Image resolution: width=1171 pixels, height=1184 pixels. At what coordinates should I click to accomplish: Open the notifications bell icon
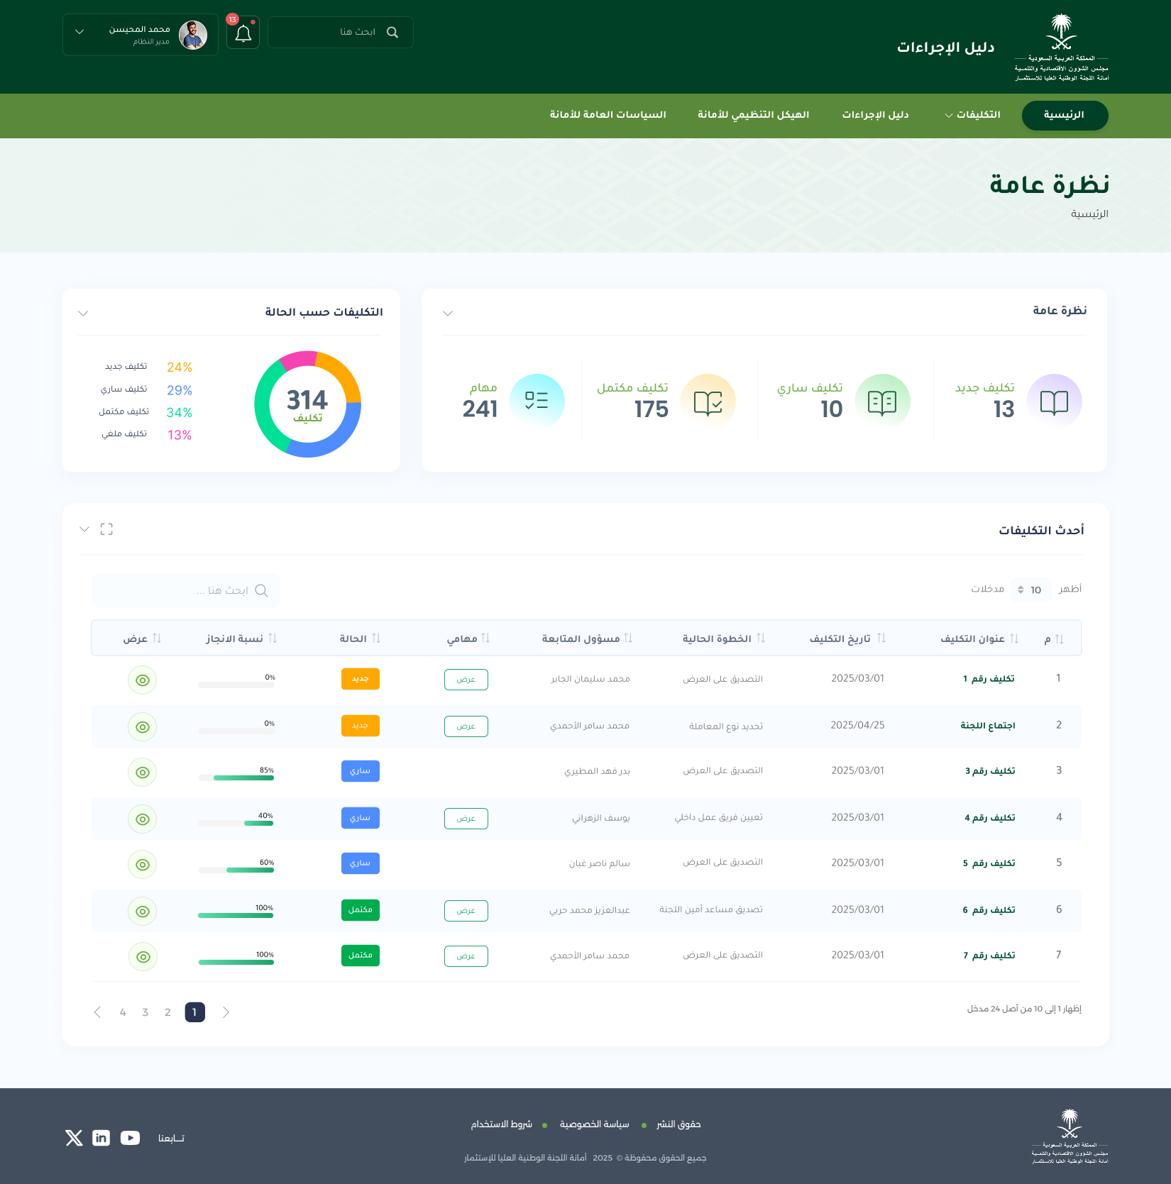click(243, 33)
